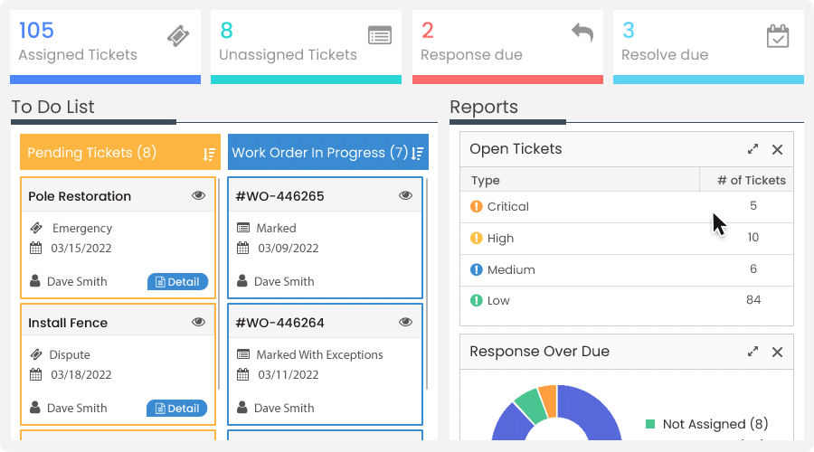Click the green Low priority icon
This screenshot has height=452, width=814.
(x=476, y=300)
